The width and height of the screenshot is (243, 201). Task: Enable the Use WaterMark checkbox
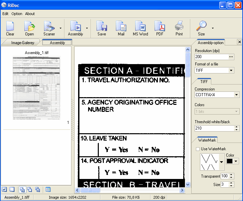click(198, 149)
